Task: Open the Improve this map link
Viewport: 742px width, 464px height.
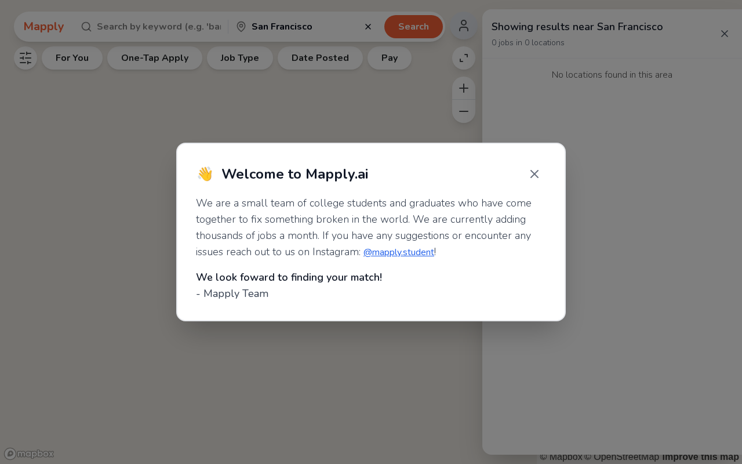Action: tap(700, 457)
